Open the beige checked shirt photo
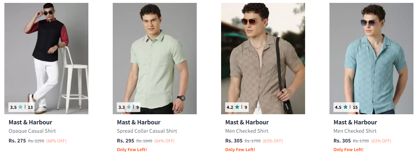420x154 pixels. click(263, 59)
